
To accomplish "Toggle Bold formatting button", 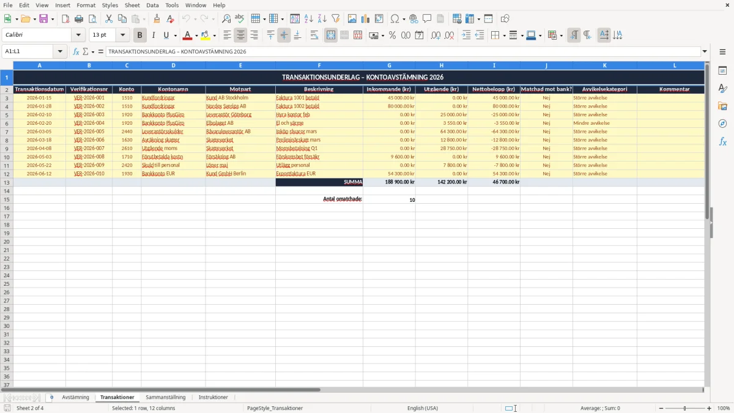I will pyautogui.click(x=139, y=35).
